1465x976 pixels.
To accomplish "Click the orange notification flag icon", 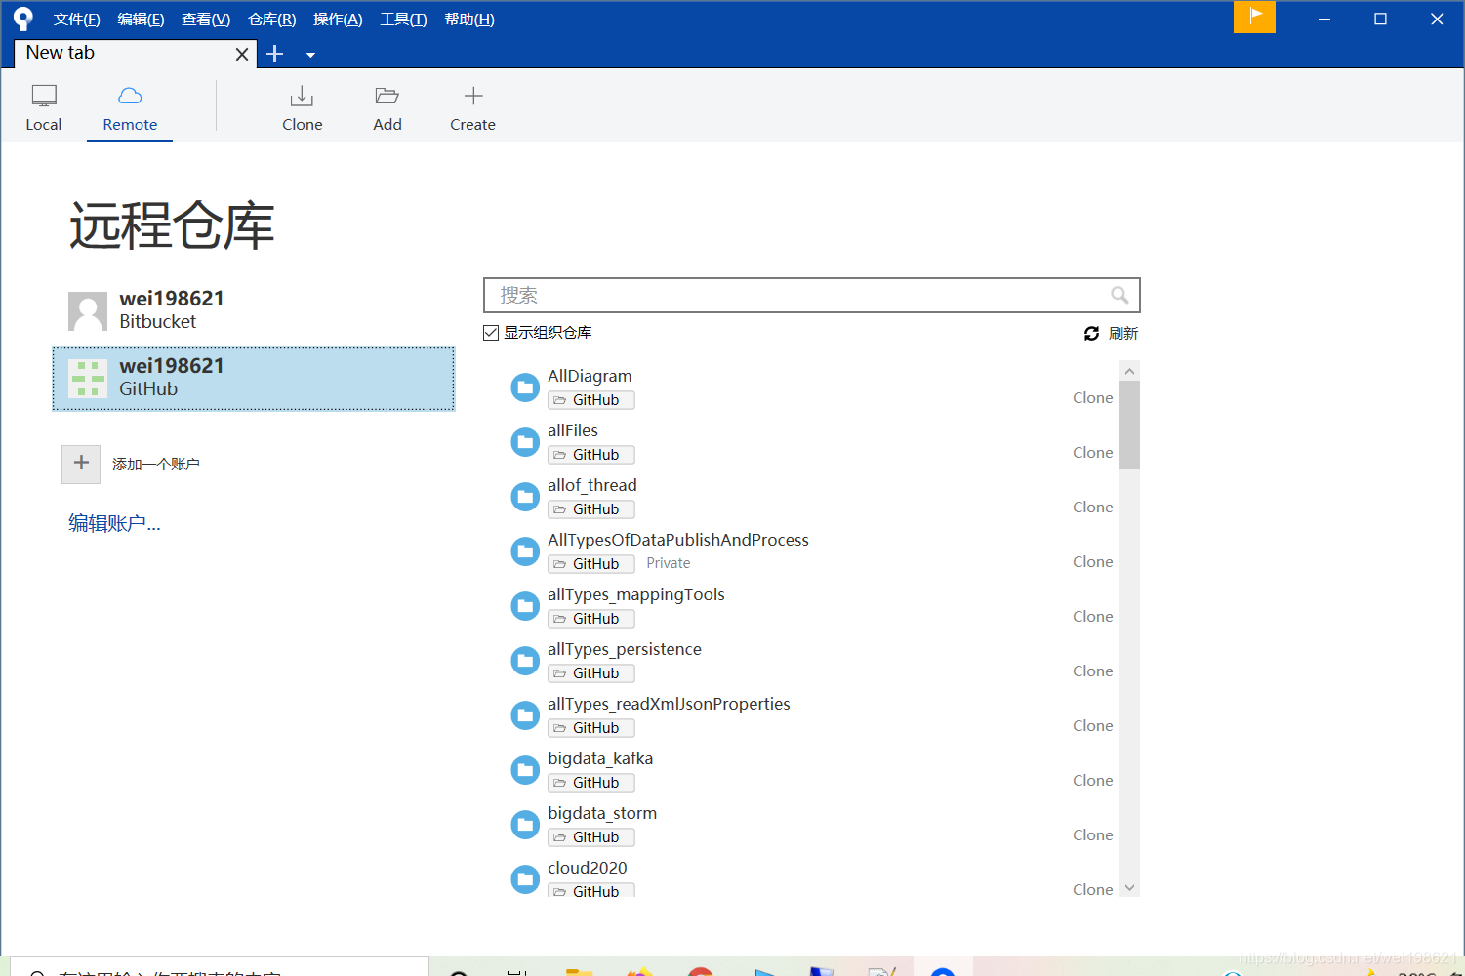I will 1254,17.
